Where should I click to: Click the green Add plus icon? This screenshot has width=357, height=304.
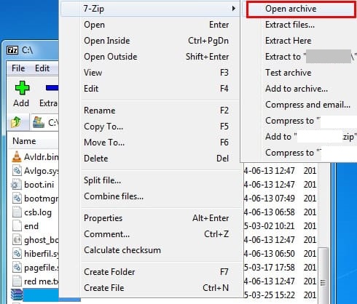[22, 88]
